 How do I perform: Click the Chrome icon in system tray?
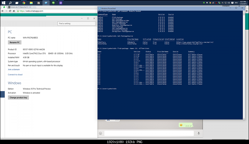point(210,3)
